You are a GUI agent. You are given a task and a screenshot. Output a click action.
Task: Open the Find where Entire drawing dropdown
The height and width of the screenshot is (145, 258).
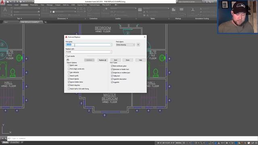[x=125, y=45]
